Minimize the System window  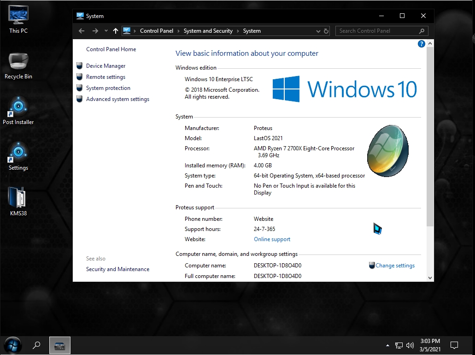[381, 16]
